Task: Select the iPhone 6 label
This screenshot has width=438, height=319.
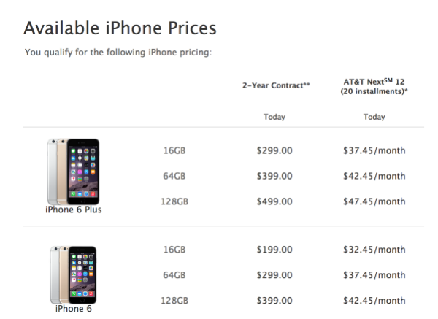Action: (x=74, y=309)
